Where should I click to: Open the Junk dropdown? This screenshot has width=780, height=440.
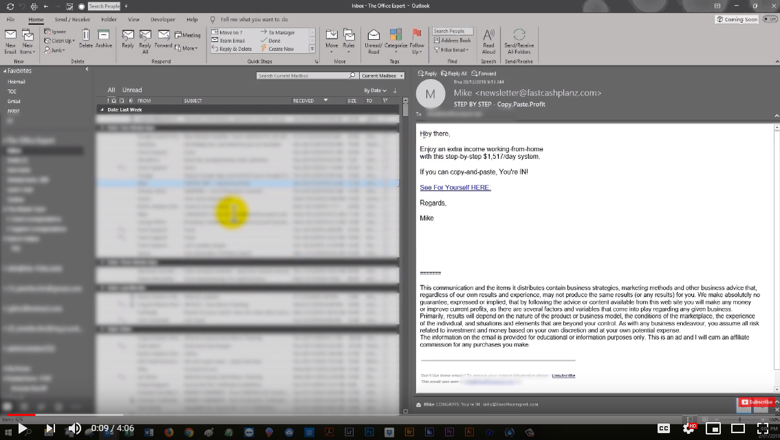[x=54, y=50]
